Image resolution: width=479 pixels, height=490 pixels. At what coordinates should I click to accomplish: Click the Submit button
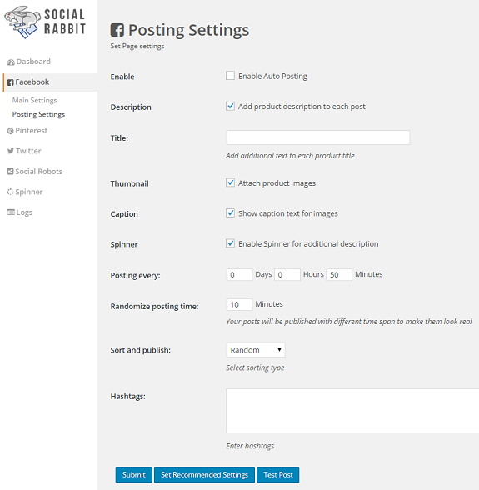click(134, 475)
